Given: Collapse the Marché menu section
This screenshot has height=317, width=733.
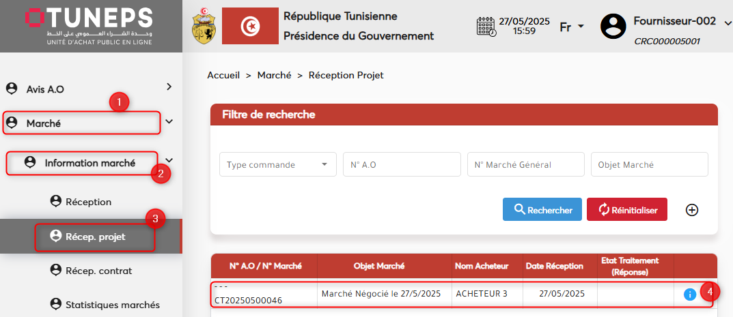Looking at the screenshot, I should tap(169, 122).
